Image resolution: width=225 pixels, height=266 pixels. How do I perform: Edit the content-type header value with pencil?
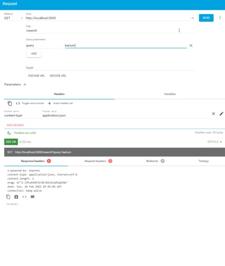[221, 114]
